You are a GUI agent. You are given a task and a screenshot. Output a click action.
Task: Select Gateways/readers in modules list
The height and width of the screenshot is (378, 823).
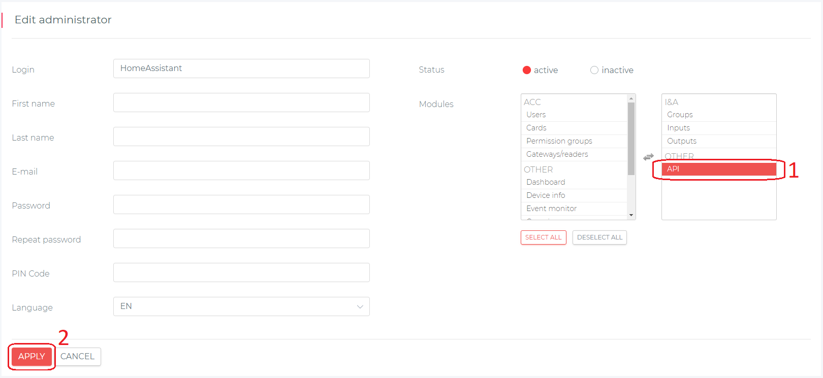(557, 154)
